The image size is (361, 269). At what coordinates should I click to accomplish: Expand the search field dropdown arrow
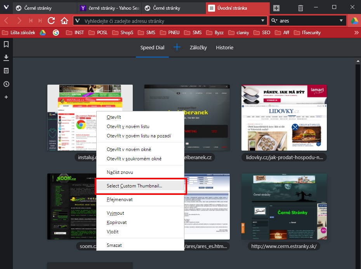pyautogui.click(x=341, y=21)
